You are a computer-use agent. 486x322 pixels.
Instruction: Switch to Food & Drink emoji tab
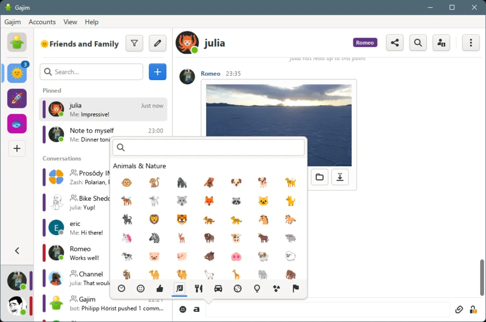pyautogui.click(x=199, y=289)
